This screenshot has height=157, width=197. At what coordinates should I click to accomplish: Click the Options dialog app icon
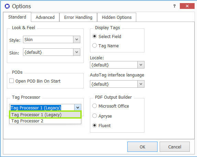click(x=7, y=6)
